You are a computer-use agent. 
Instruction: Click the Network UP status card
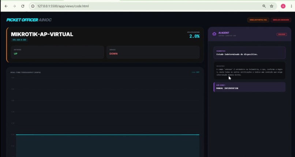click(57, 52)
